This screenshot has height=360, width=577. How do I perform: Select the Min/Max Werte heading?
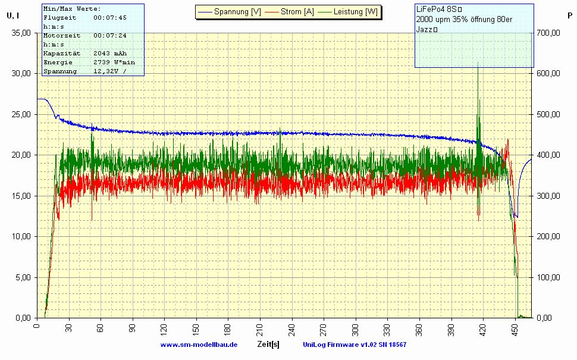[72, 9]
